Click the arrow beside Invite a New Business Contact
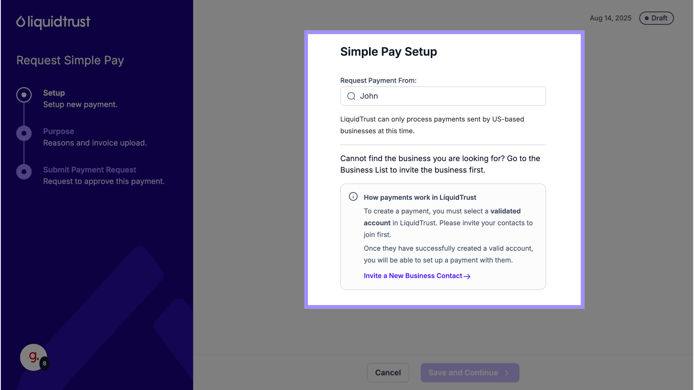 tap(467, 276)
